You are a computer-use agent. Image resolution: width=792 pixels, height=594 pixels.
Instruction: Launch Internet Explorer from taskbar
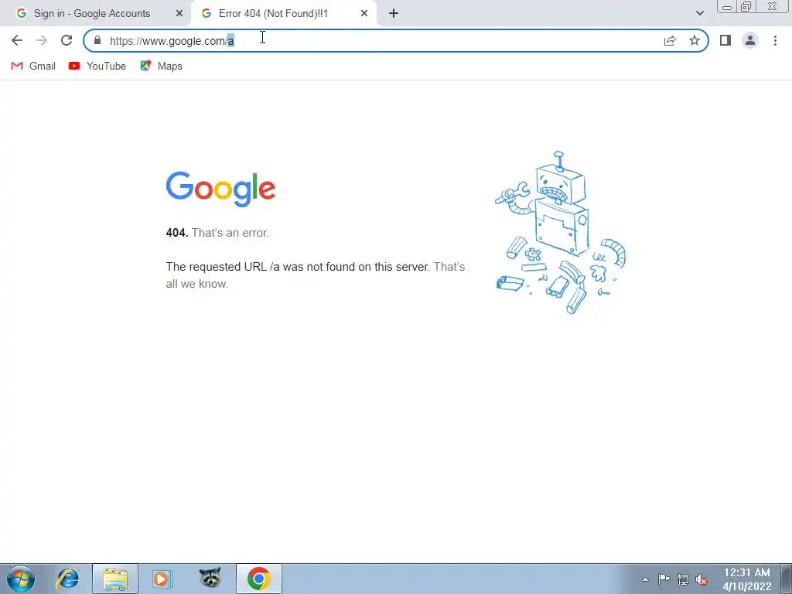(x=67, y=579)
